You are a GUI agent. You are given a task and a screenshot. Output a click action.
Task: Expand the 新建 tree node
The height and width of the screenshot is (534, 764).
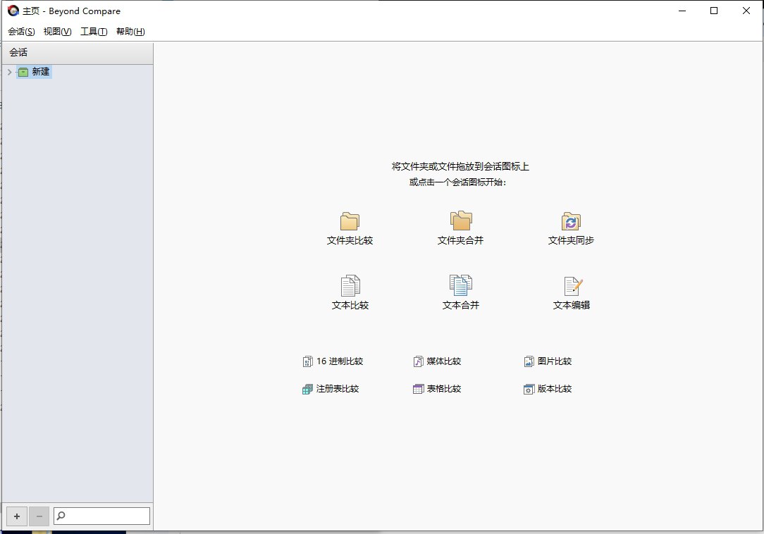[9, 72]
